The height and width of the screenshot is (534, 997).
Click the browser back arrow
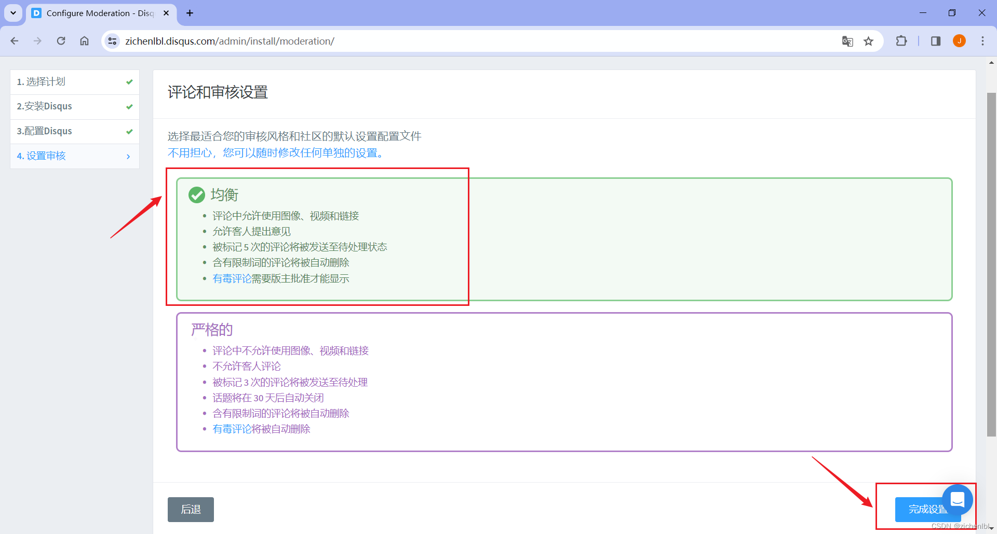pos(15,41)
